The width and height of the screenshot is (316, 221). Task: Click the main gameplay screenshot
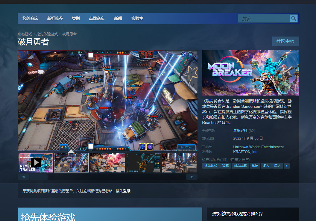[108, 101]
